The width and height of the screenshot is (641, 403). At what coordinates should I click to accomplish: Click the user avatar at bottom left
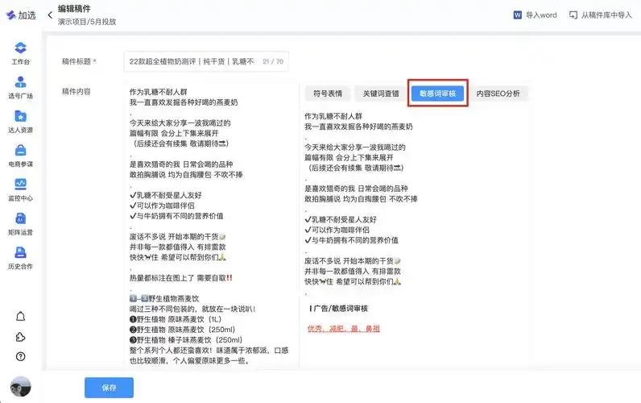tap(20, 386)
